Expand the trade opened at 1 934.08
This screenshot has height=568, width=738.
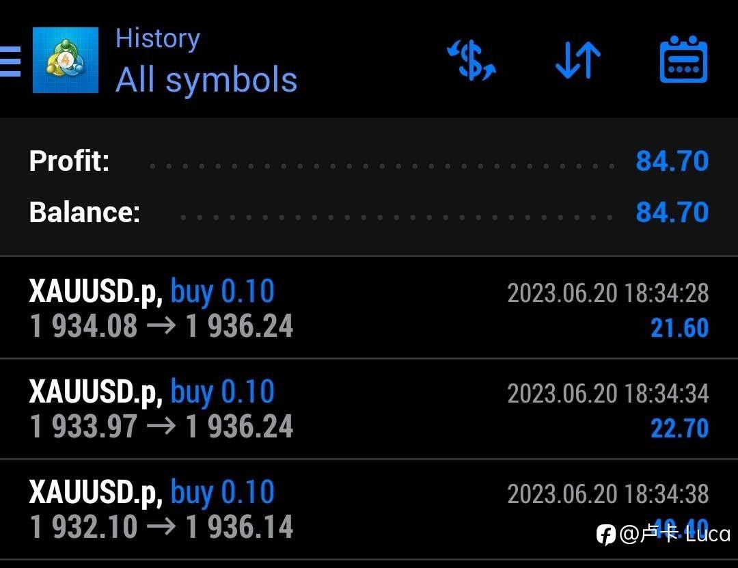[369, 308]
